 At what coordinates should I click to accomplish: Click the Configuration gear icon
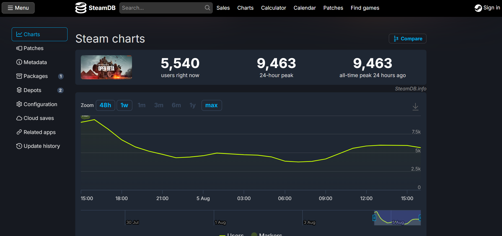tap(19, 104)
